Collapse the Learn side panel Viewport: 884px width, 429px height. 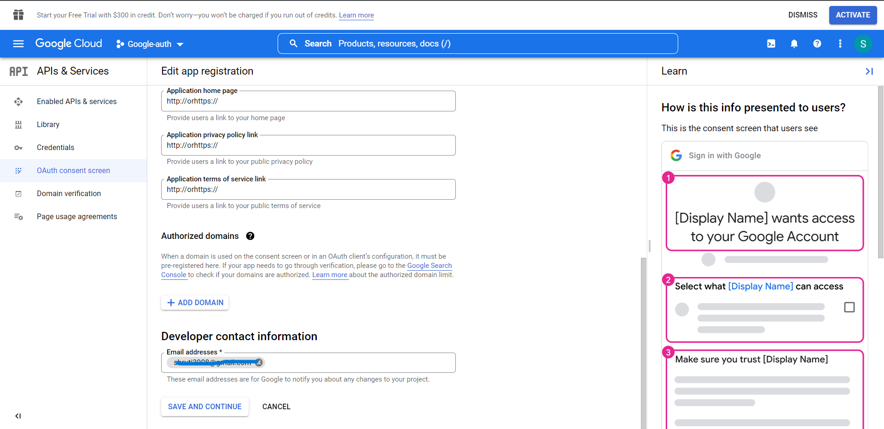coord(869,71)
